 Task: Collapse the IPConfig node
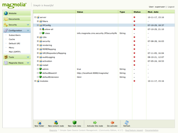coord(38,25)
